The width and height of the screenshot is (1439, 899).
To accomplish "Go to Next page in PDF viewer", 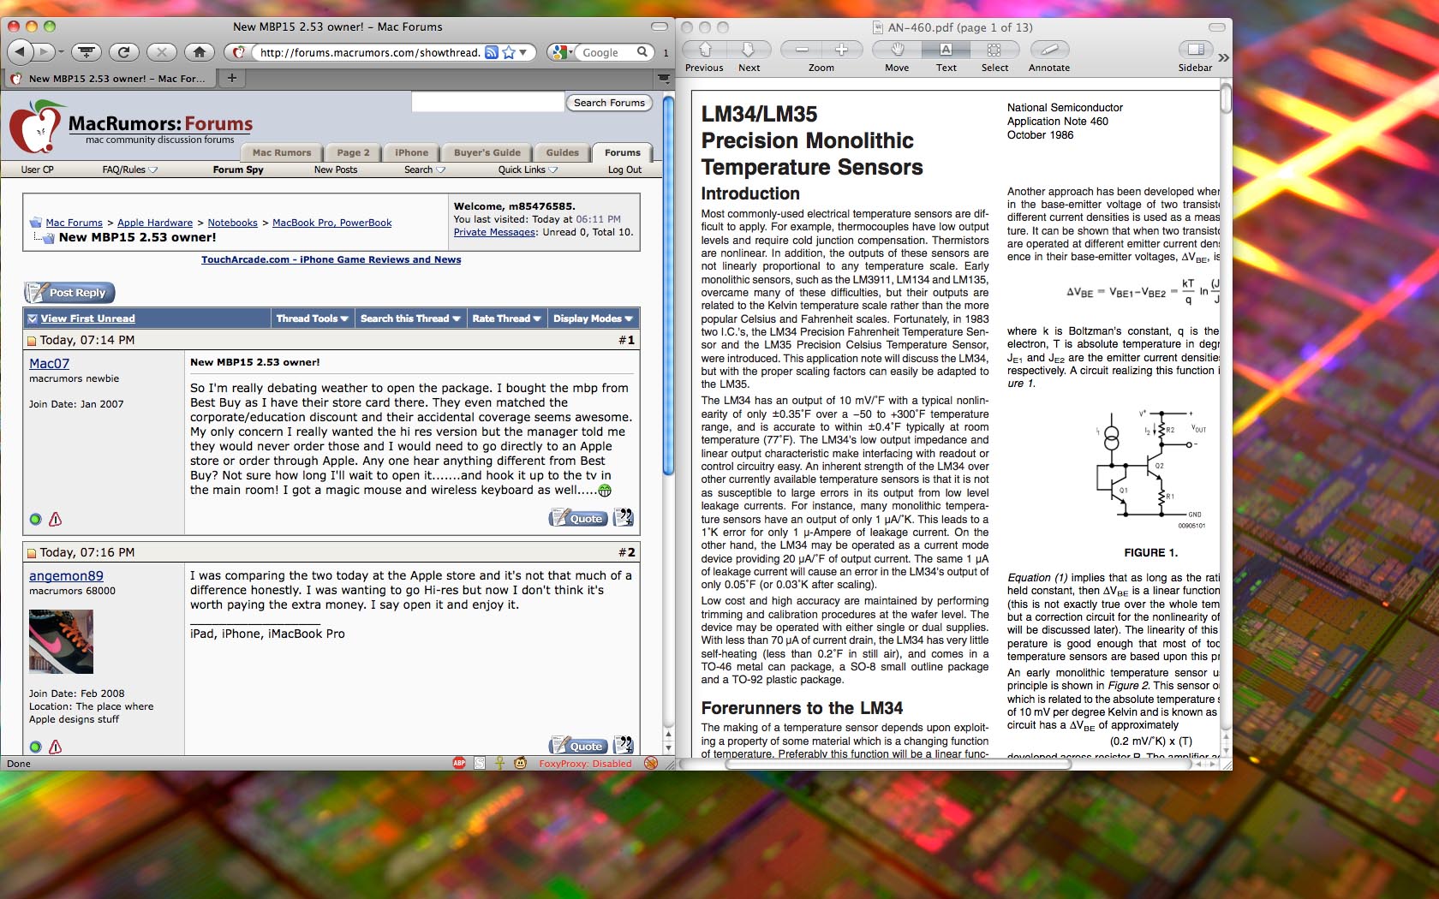I will 748,50.
